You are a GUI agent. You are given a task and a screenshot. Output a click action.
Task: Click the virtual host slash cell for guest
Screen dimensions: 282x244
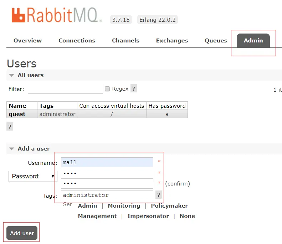tap(112, 114)
